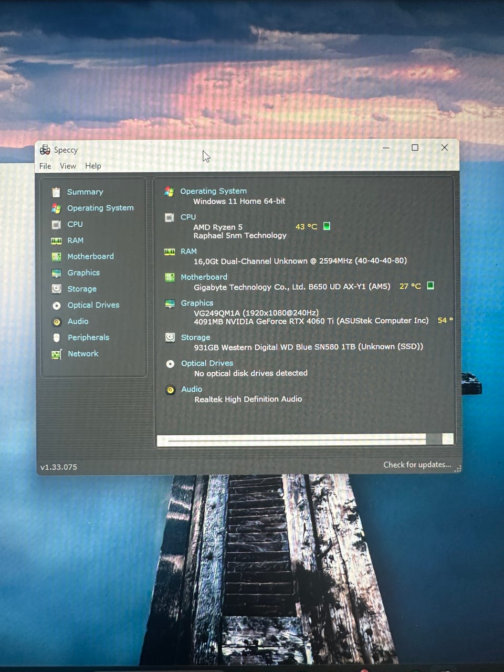This screenshot has width=504, height=672.
Task: Click Audio heading link in summary panel
Action: click(192, 389)
